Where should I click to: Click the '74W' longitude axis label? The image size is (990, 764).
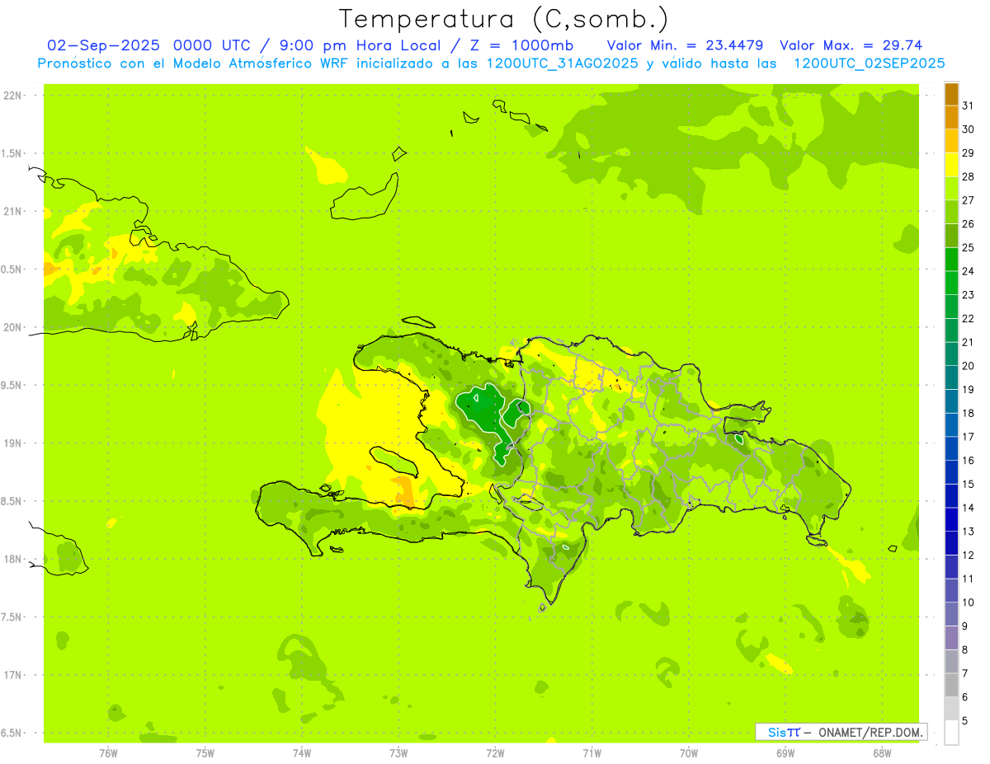tap(302, 753)
